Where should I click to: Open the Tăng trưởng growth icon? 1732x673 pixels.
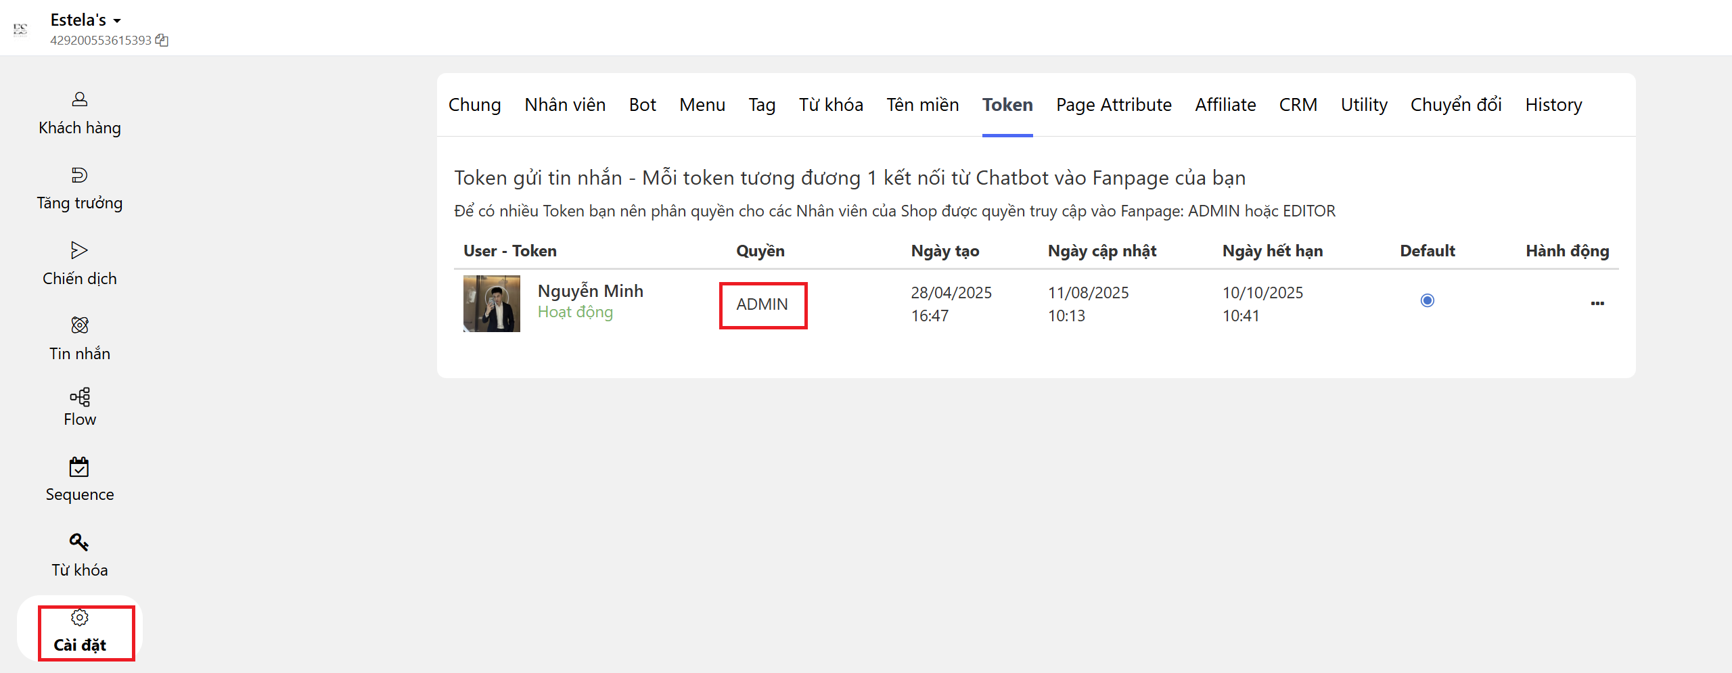click(79, 175)
